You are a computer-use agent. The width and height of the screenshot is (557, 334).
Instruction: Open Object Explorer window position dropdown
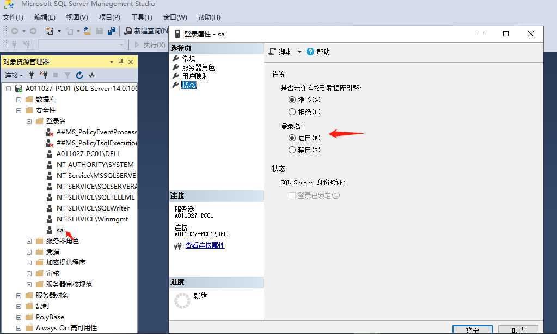pyautogui.click(x=112, y=62)
